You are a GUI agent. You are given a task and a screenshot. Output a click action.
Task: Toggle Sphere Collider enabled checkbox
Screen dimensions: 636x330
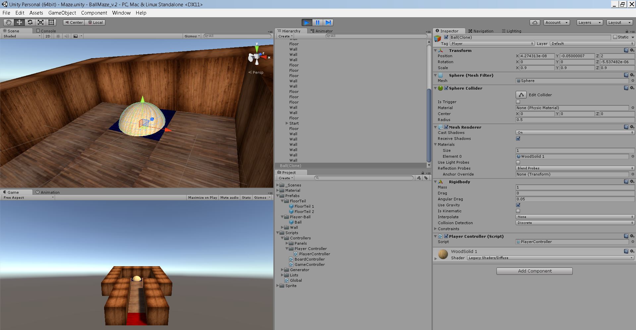(446, 88)
